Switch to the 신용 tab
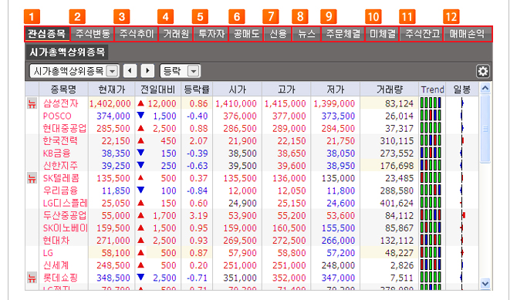The height and width of the screenshot is (300, 517). pos(278,34)
